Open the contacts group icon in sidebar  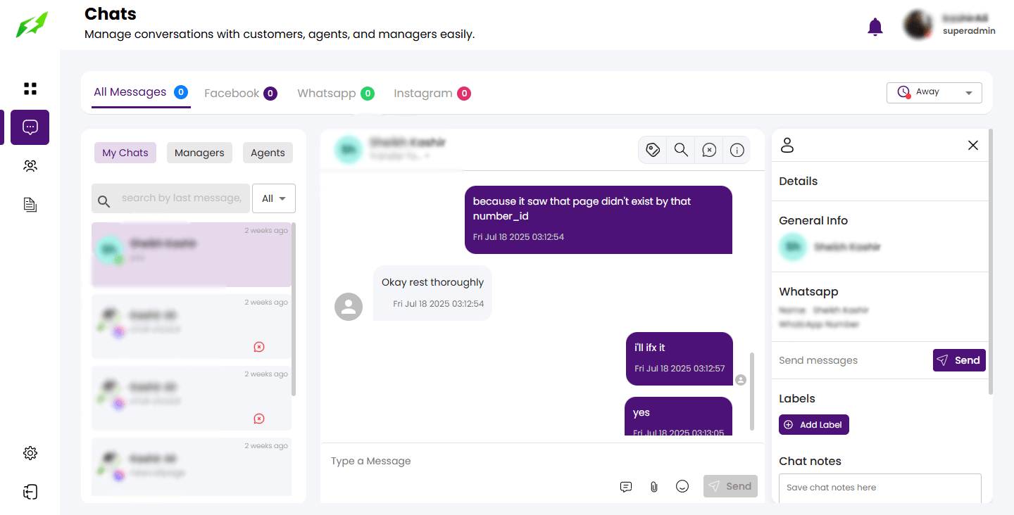30,166
